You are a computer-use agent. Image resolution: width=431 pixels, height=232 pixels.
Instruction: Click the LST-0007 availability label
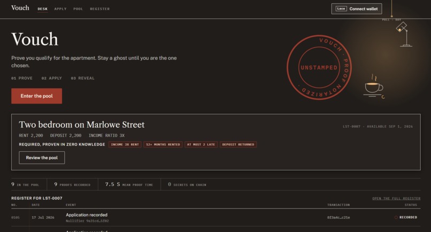(x=378, y=127)
